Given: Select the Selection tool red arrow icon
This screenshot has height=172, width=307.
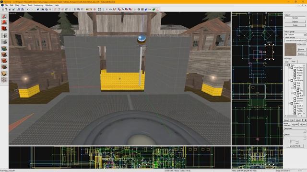Looking at the screenshot, I should (x=4, y=16).
